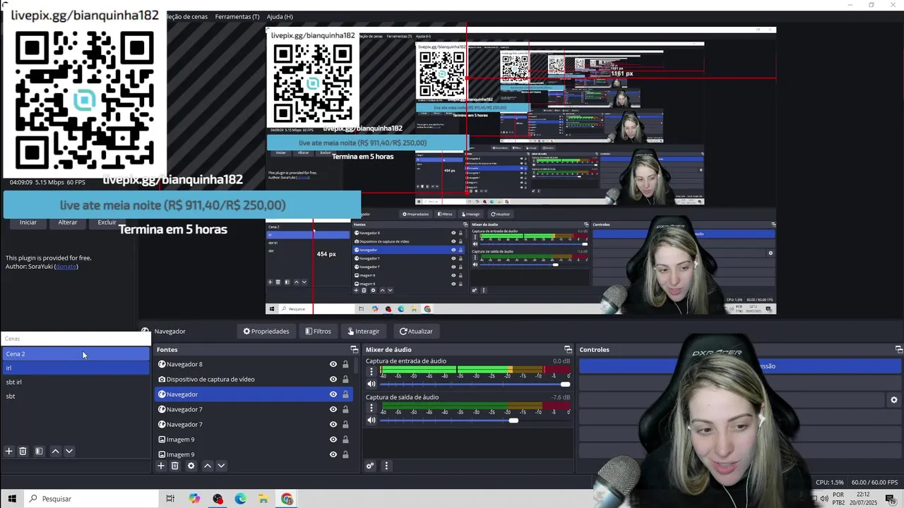Click the camera icon of Dispositivo de captura de vídeo
The width and height of the screenshot is (904, 508).
[162, 379]
